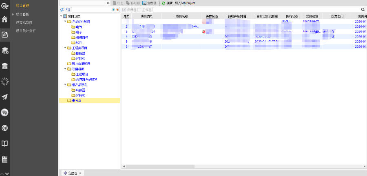367x176 pixels.
Task: Sort by the 负责部门 column header
Action: [337, 16]
